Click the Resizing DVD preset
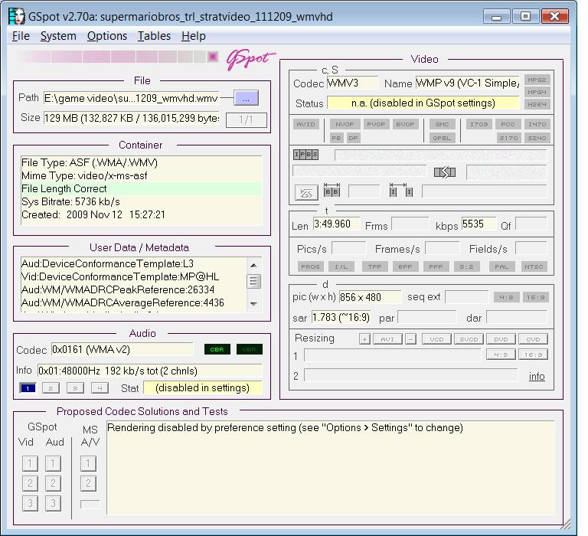Viewport: 588px width, 536px height. [x=501, y=339]
